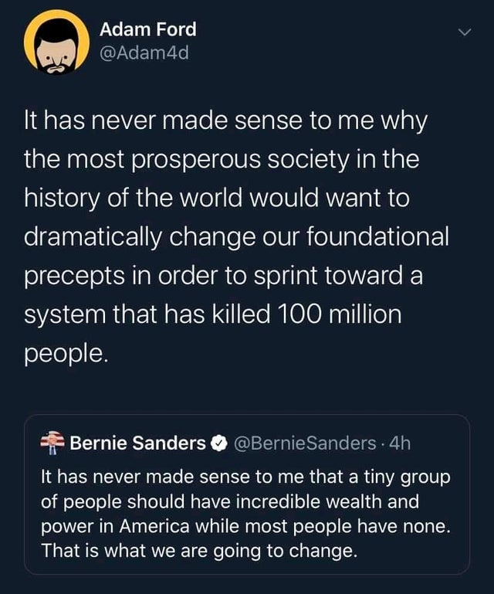Screen dimensions: 494x594
Task: Click the final word 'people.' of main tweet
Action: (66, 355)
